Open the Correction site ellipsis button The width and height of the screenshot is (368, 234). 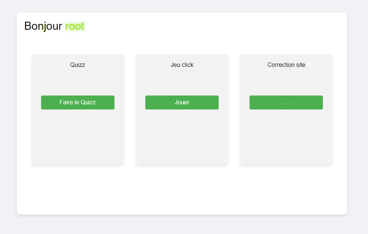[286, 102]
